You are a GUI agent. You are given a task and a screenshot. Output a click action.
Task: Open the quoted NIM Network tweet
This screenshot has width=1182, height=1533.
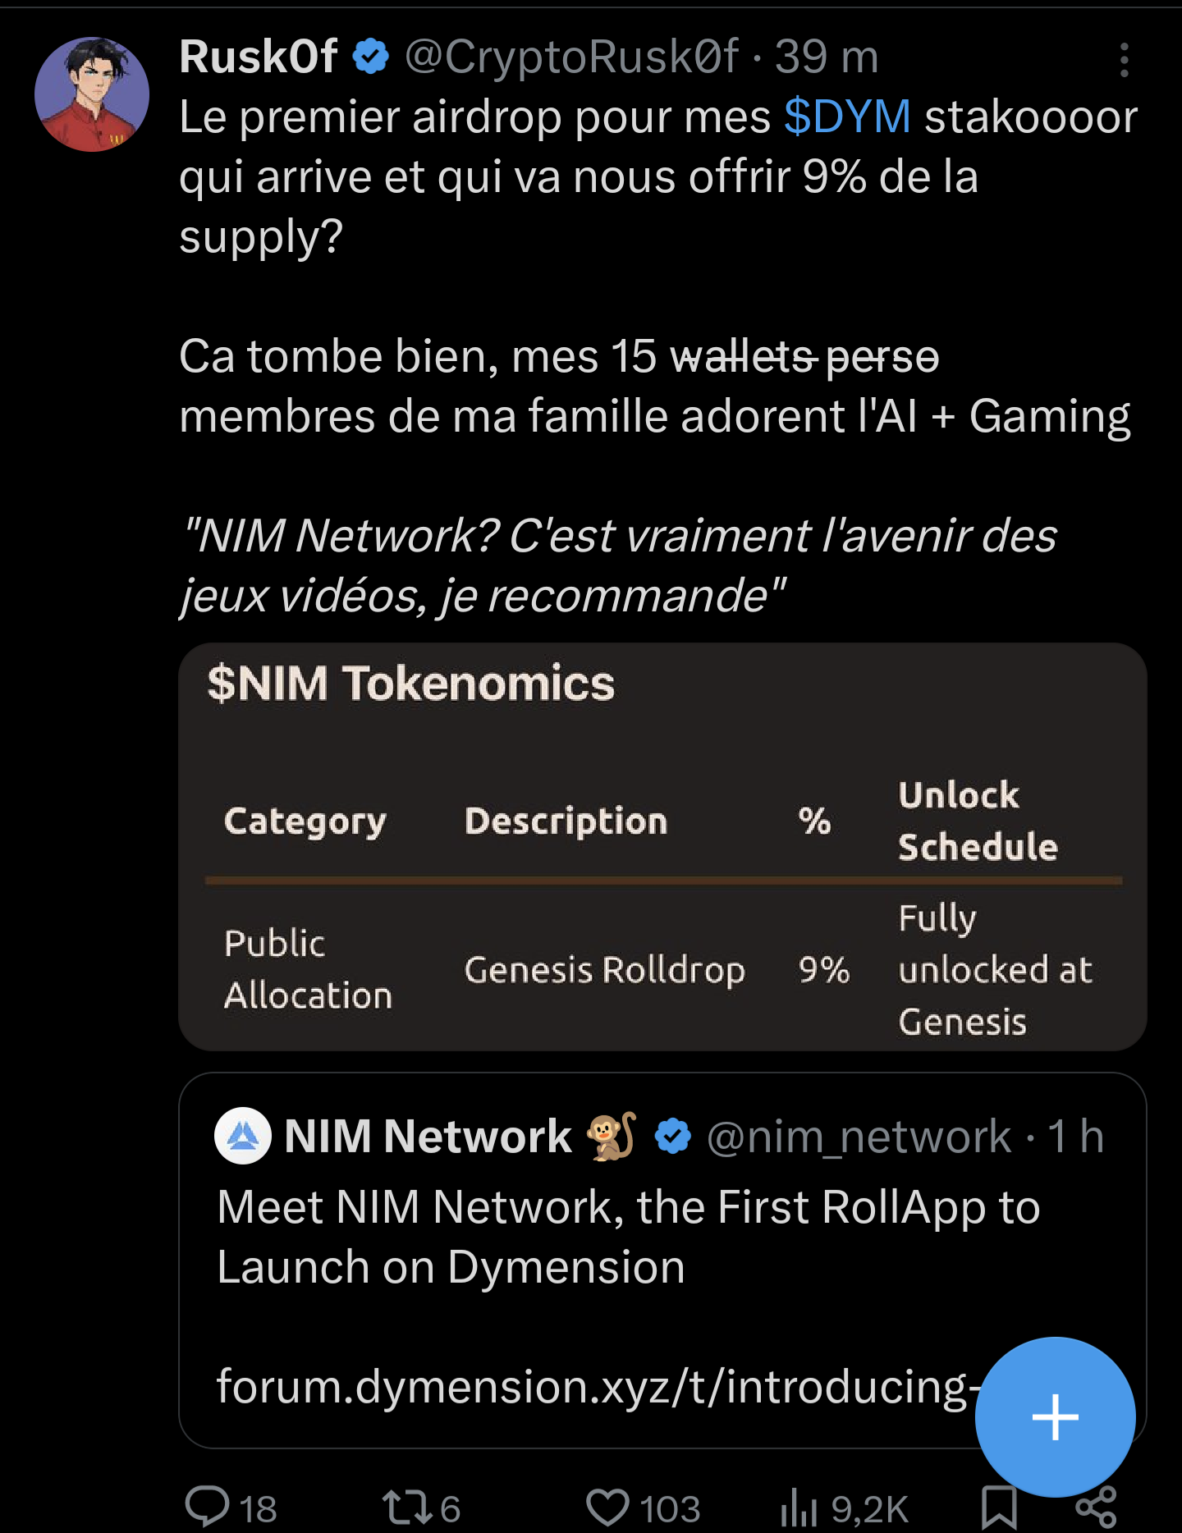pos(629,1237)
